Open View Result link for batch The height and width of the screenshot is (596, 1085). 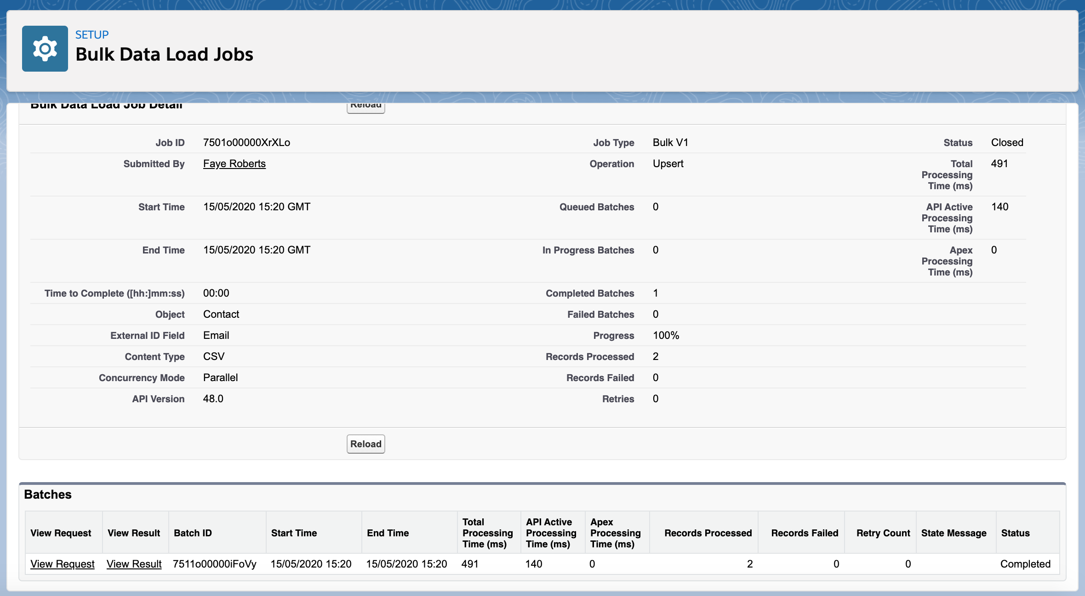tap(134, 564)
